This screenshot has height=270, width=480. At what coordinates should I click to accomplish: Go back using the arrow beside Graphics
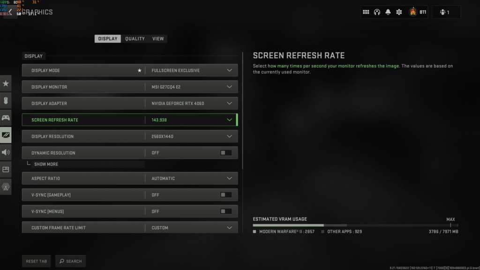(10, 12)
